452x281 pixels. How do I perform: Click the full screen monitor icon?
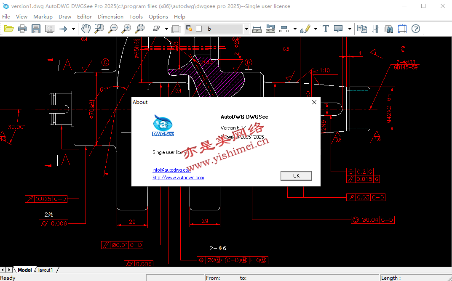(50, 29)
